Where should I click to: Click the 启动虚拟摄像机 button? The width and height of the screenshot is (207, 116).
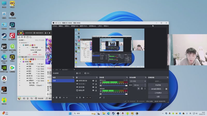coord(156,89)
